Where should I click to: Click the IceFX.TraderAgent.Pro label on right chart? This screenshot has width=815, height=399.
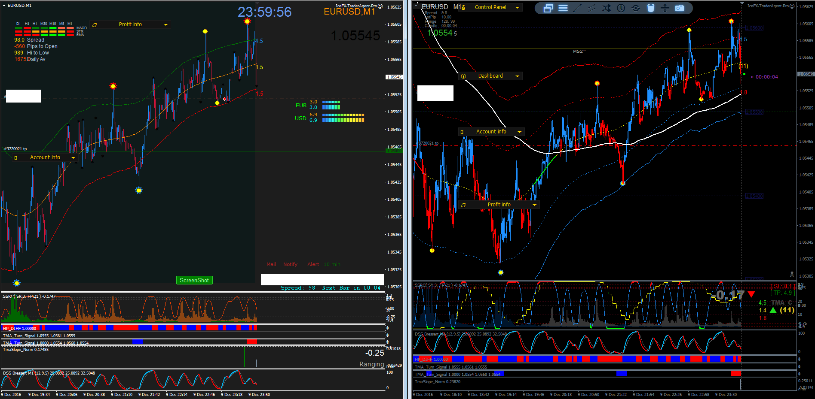(x=768, y=6)
